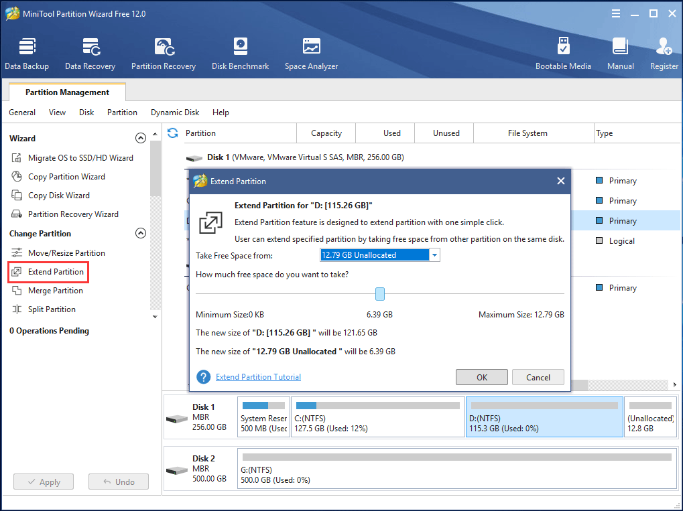
Task: Collapse the Change Partition section
Action: (141, 233)
